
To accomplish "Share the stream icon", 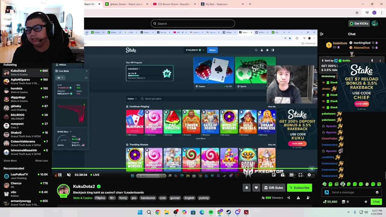I will [289, 198].
